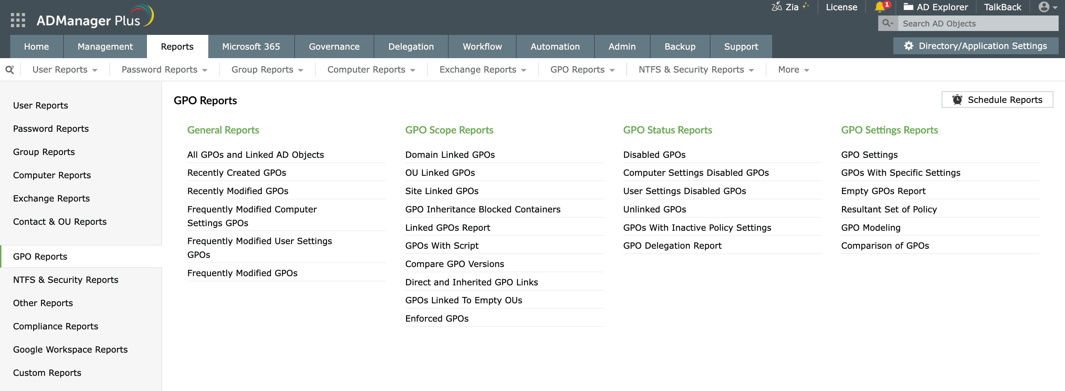
Task: Select the Reports tab
Action: point(177,46)
